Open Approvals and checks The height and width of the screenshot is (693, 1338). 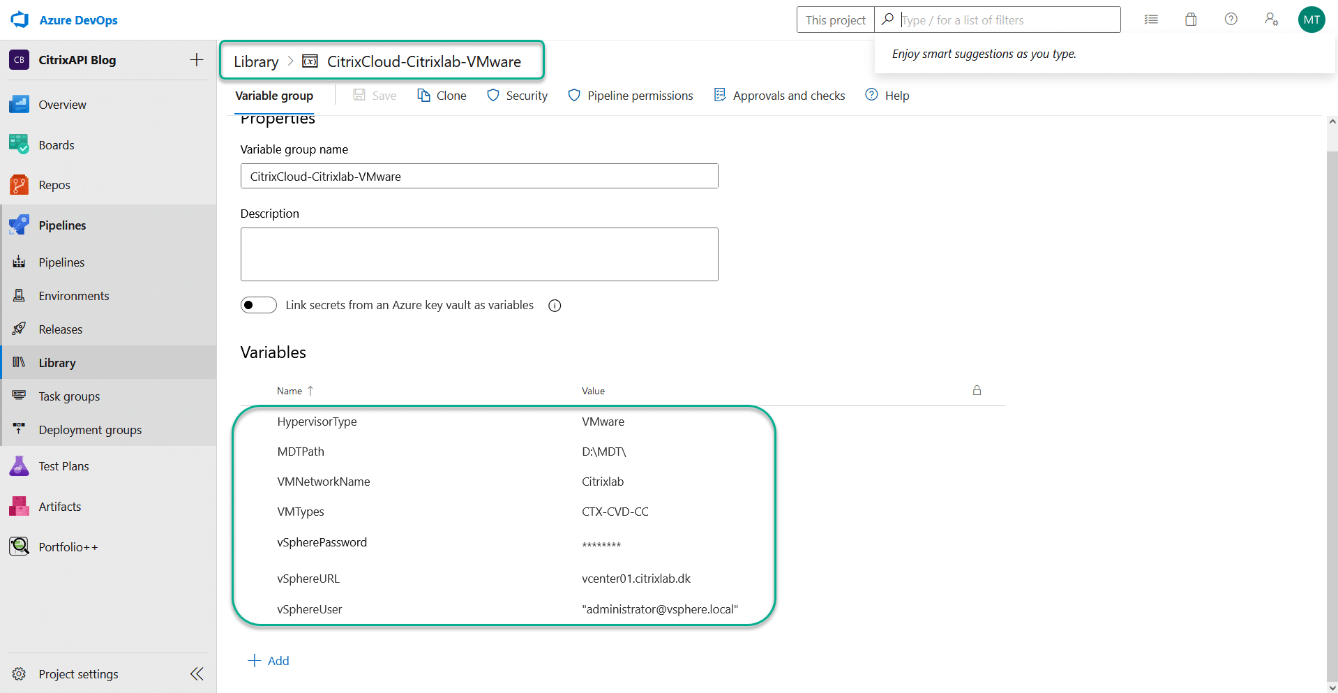coord(779,96)
